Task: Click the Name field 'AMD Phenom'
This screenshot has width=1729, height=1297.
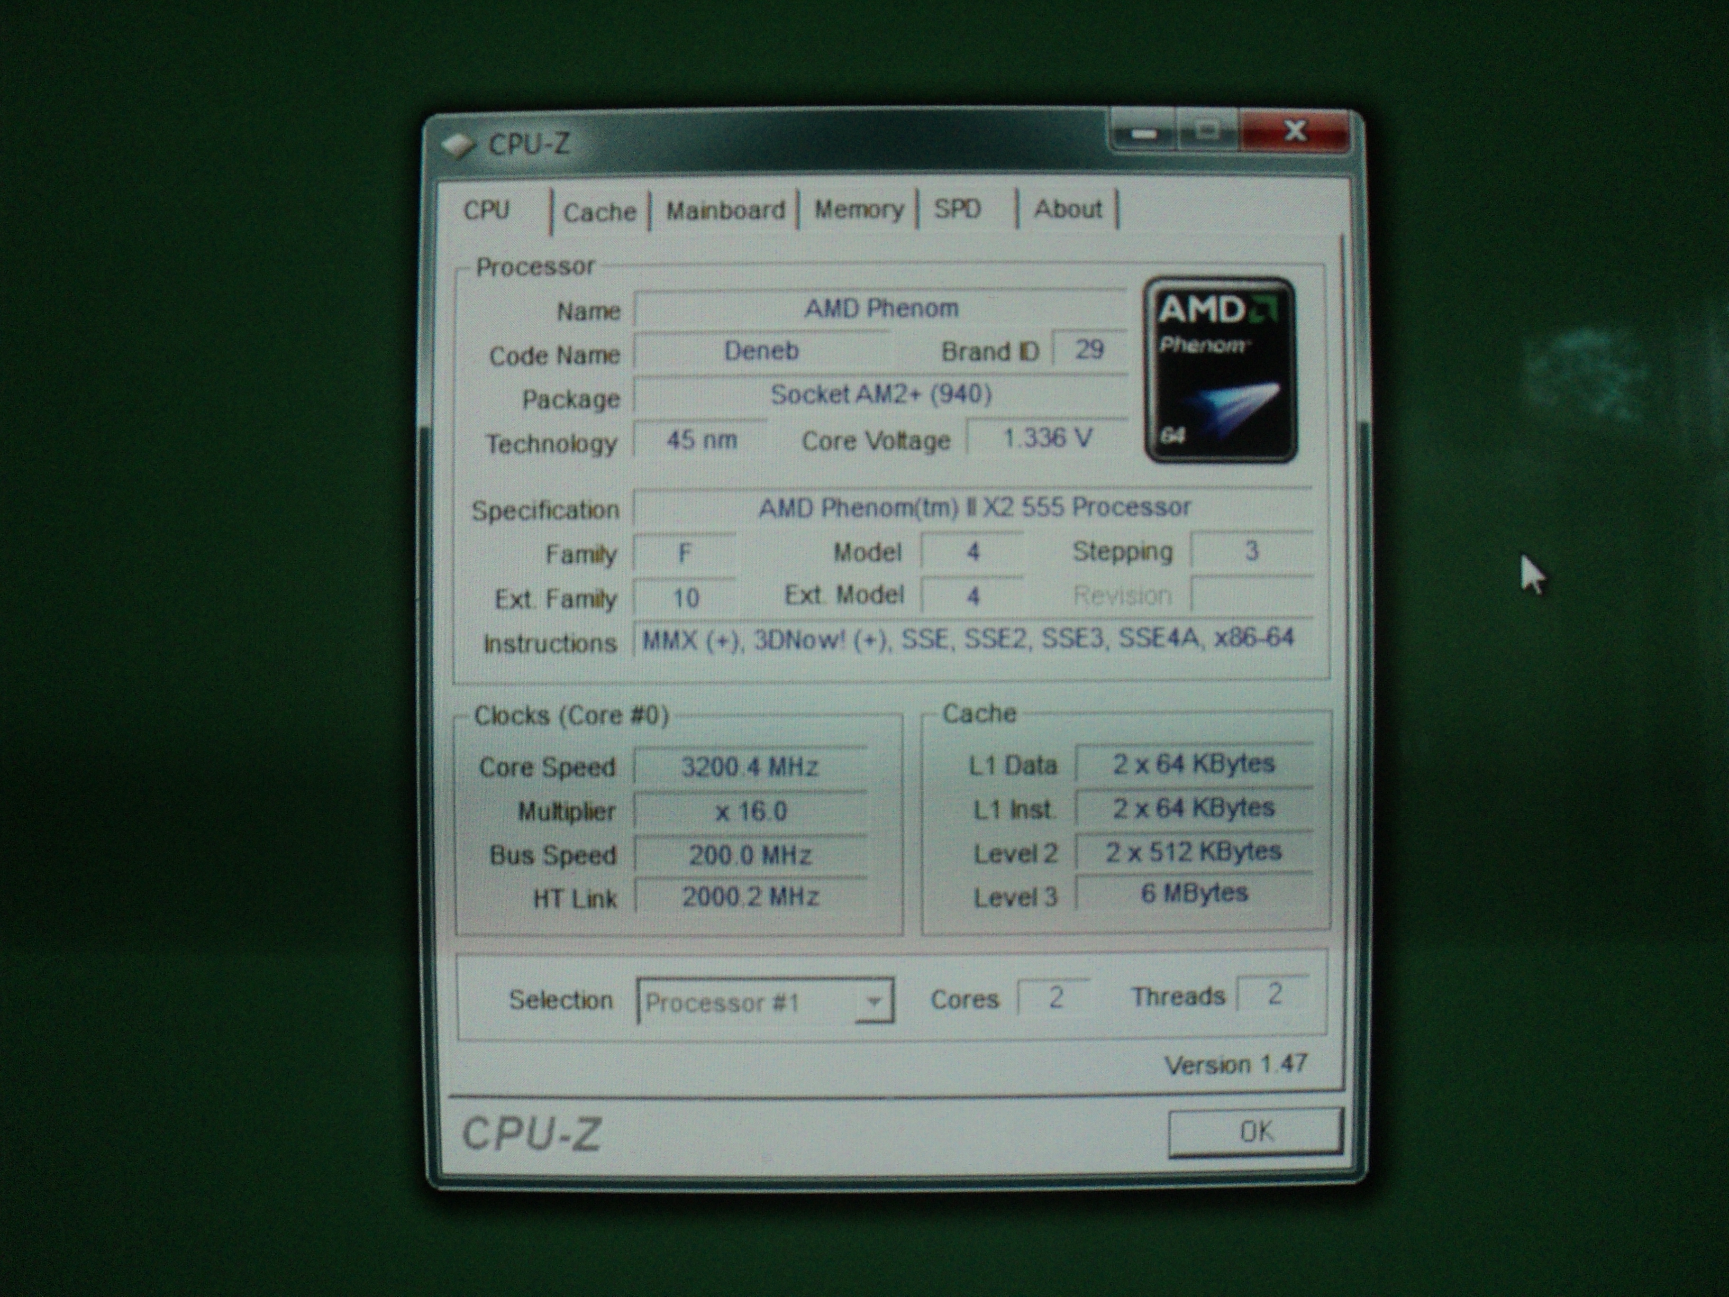Action: (x=880, y=309)
